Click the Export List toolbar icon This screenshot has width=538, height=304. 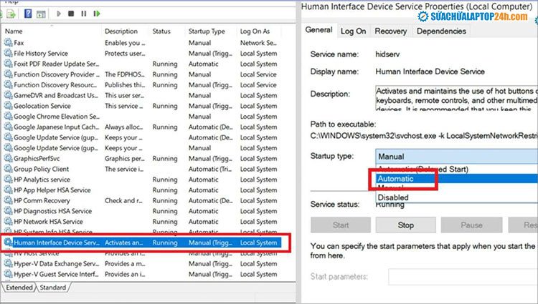pos(11,14)
